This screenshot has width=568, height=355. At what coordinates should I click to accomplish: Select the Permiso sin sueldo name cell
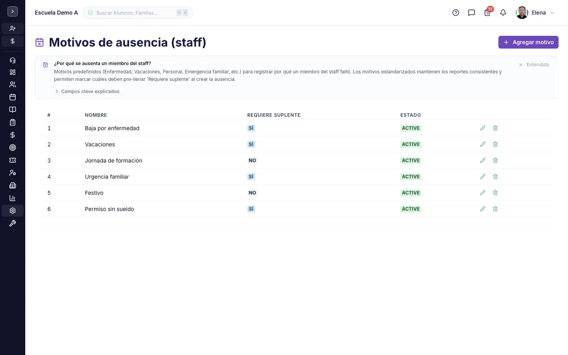point(110,209)
